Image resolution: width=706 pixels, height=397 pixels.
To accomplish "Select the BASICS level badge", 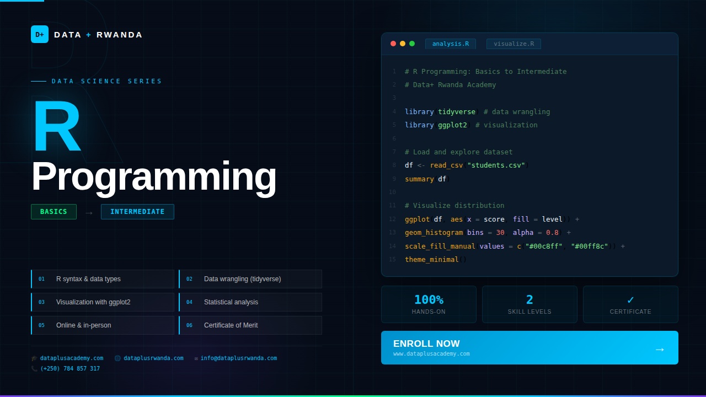I will tap(54, 212).
